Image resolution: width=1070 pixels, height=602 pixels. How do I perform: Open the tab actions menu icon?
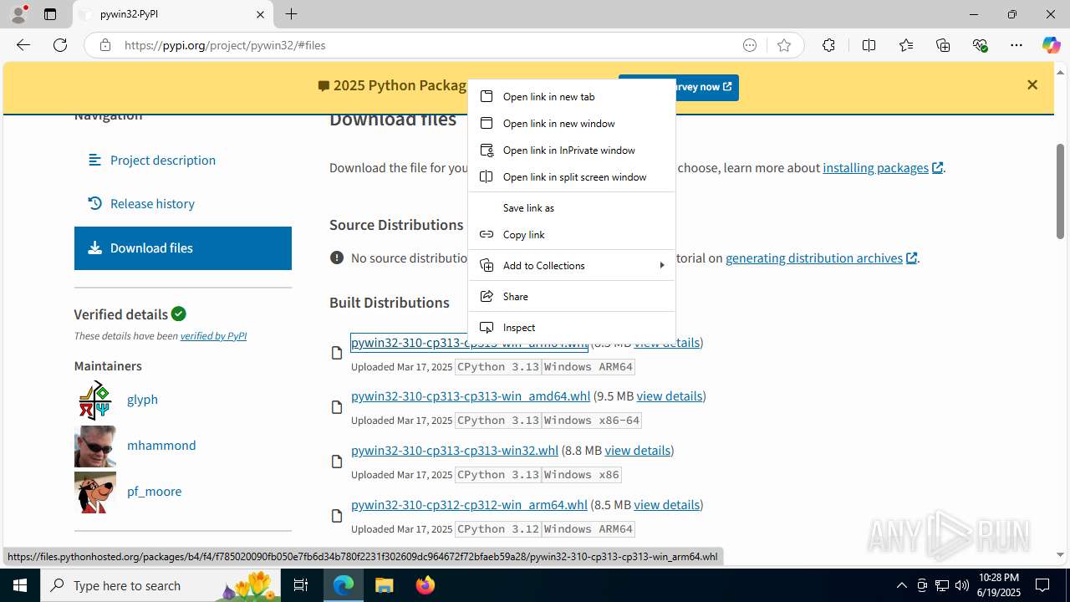[50, 14]
